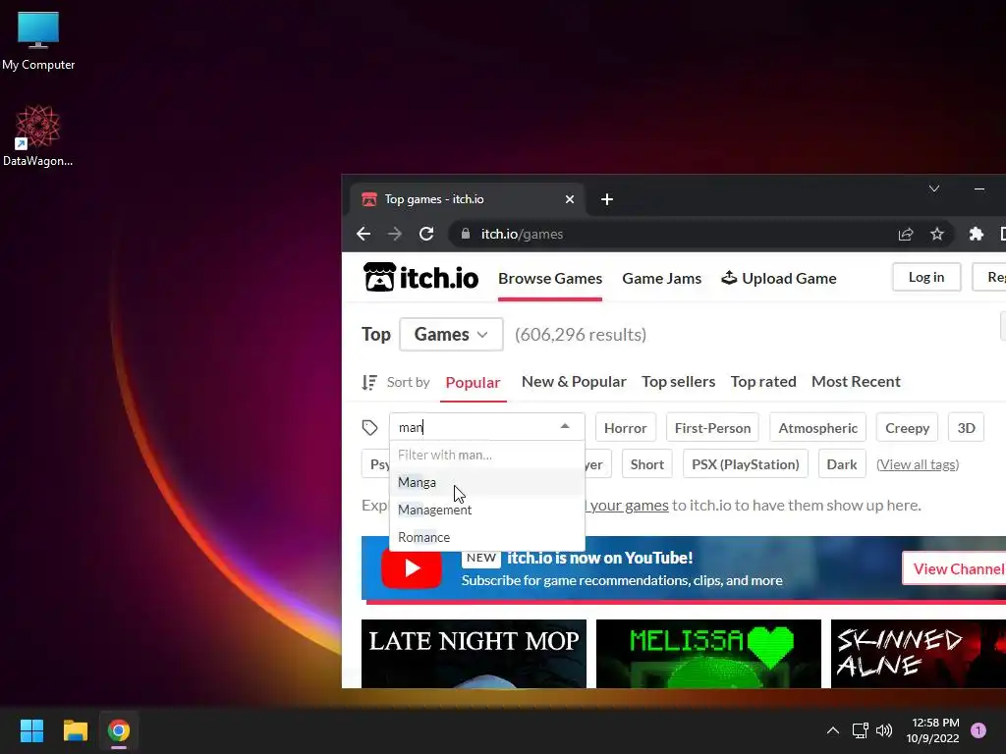Filter by the First-Person tag
The width and height of the screenshot is (1006, 754).
coord(712,428)
